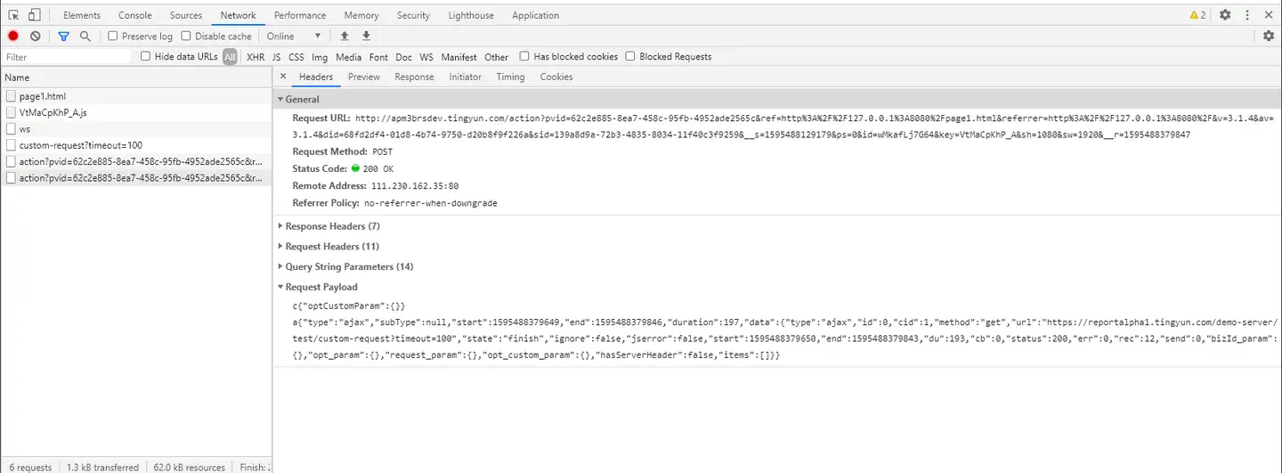Viewport: 1282px width, 473px height.
Task: Expand the Response Headers (7) section
Action: 331,226
